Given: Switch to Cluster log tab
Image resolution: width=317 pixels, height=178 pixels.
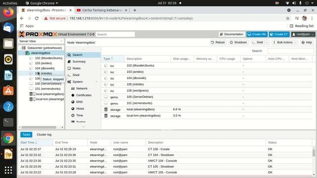Looking at the screenshot, I should pyautogui.click(x=44, y=134).
